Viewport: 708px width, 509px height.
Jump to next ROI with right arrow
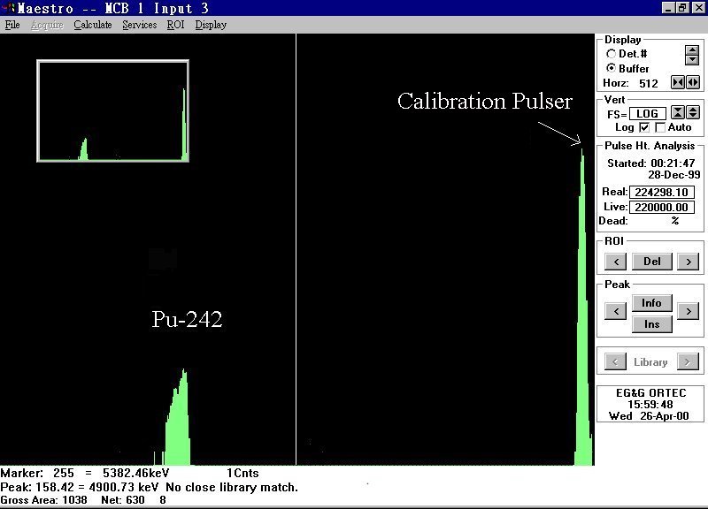click(x=687, y=262)
